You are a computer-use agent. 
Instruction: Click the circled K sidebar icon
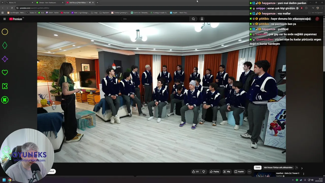(x=5, y=100)
